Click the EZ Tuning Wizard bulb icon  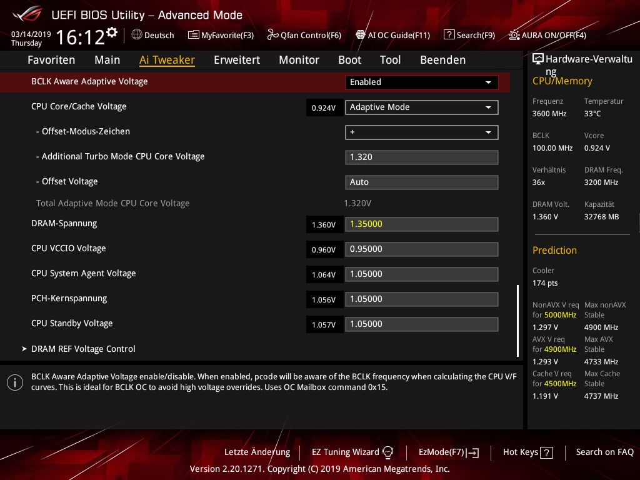(x=387, y=452)
